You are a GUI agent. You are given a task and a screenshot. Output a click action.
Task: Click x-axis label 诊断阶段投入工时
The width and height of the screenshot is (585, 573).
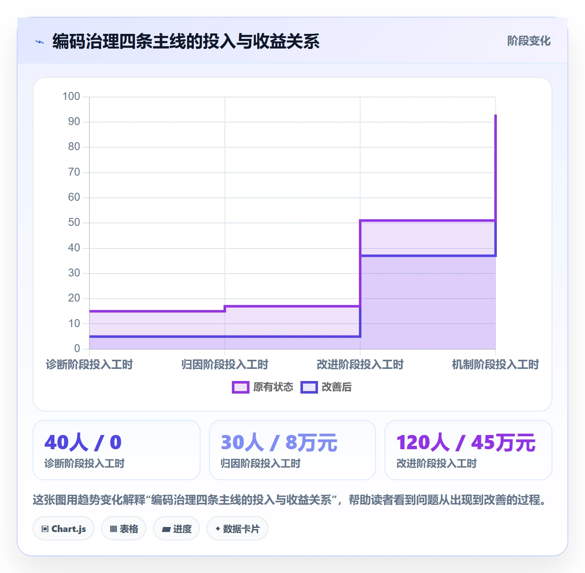pos(89,365)
